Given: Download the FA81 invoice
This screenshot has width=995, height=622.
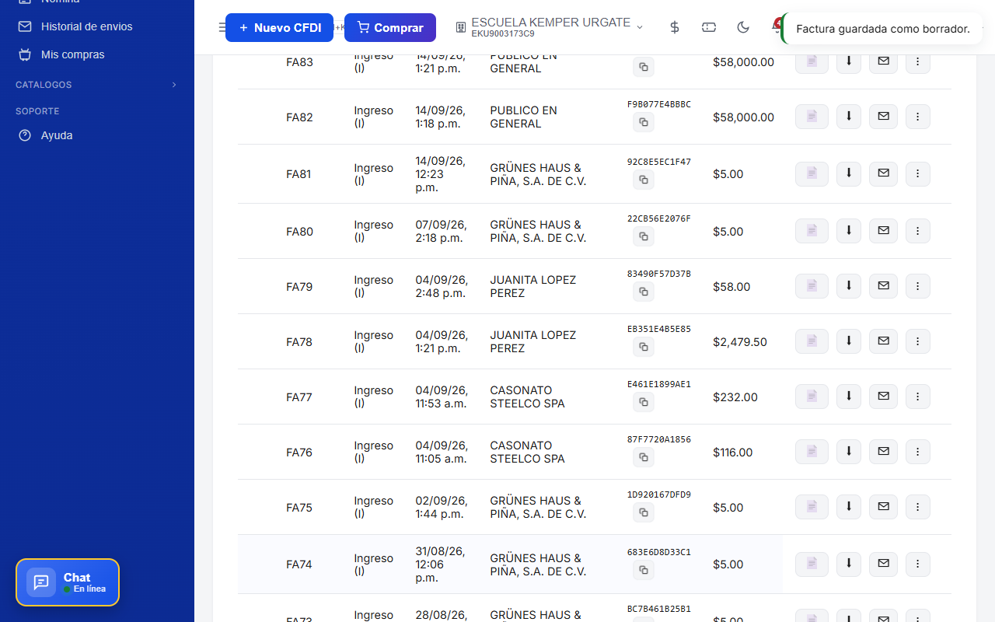Looking at the screenshot, I should (x=848, y=173).
